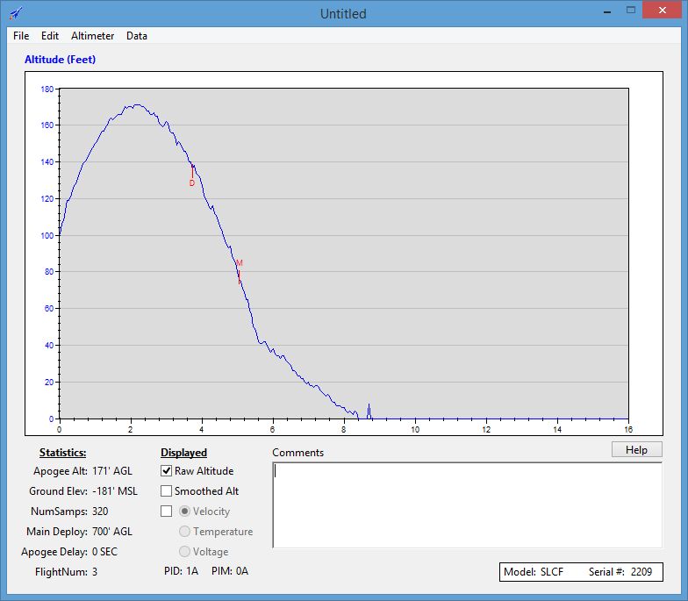
Task: Tick the unlabeled checkbox beside Velocity
Action: coord(167,512)
